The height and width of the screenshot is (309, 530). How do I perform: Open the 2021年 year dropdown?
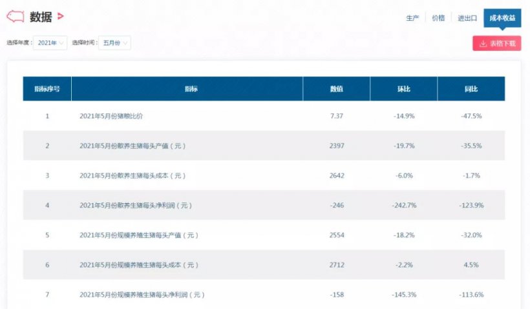point(50,43)
